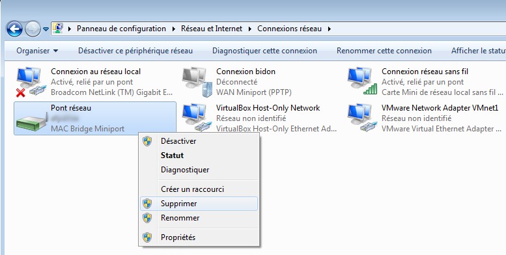Click Connexions réseau breadcrumb
The image size is (506, 255).
289,29
